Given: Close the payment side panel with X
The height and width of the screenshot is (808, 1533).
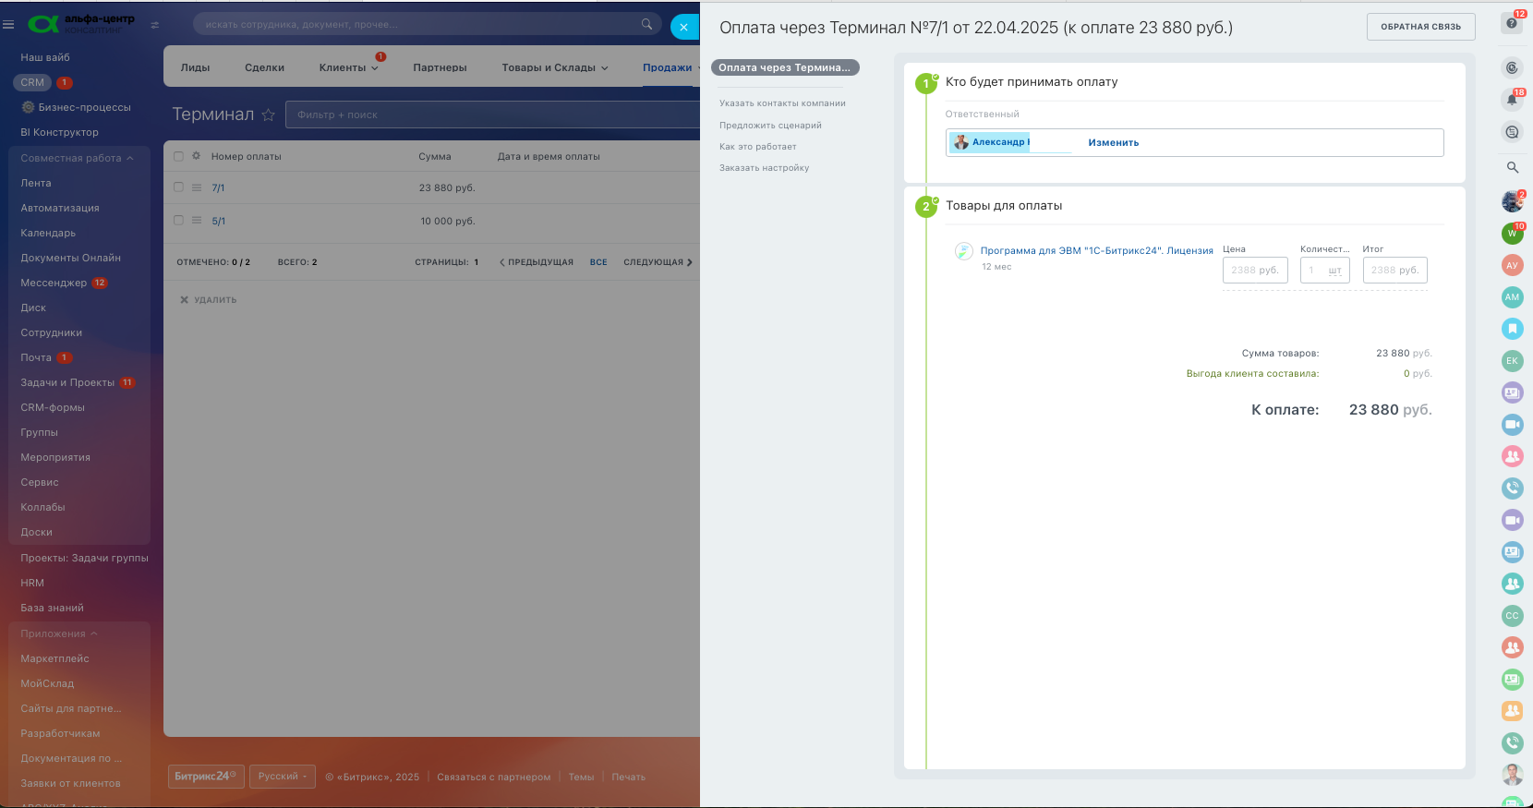Looking at the screenshot, I should (x=684, y=27).
